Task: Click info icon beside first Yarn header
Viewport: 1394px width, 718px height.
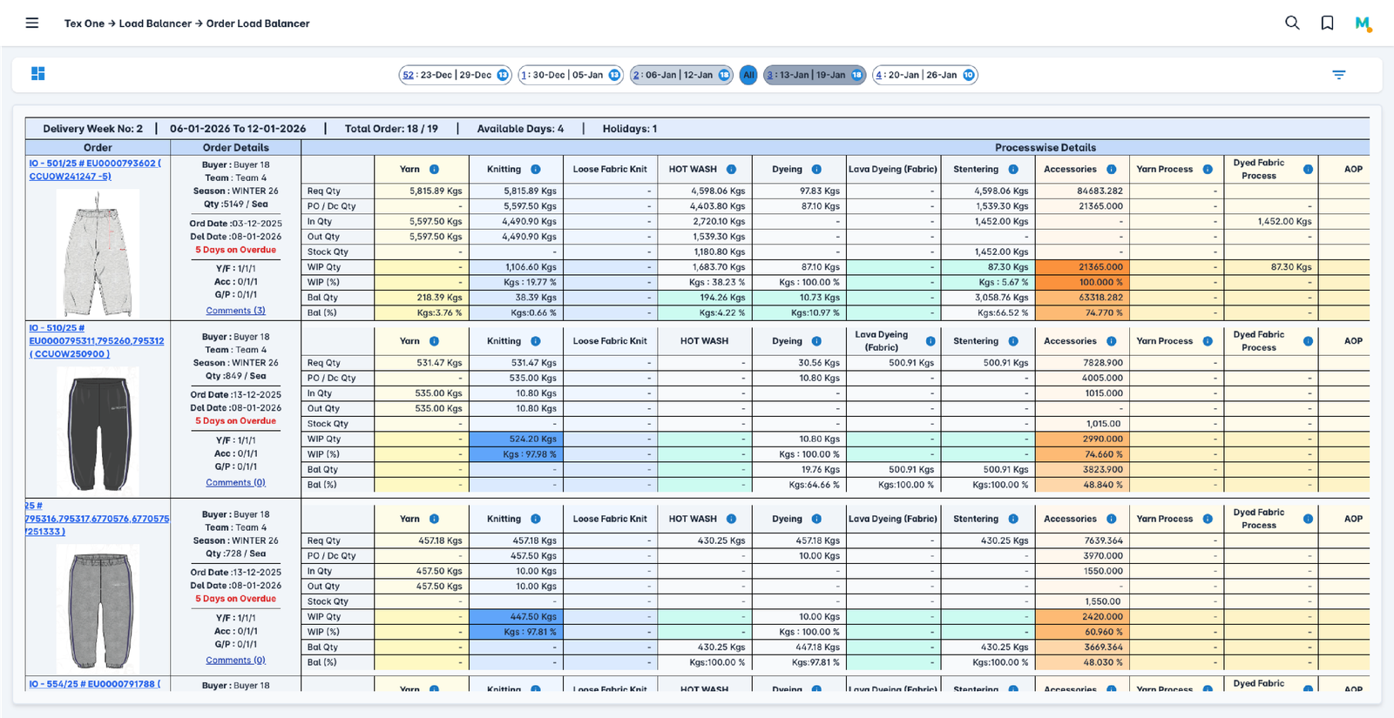Action: [434, 170]
